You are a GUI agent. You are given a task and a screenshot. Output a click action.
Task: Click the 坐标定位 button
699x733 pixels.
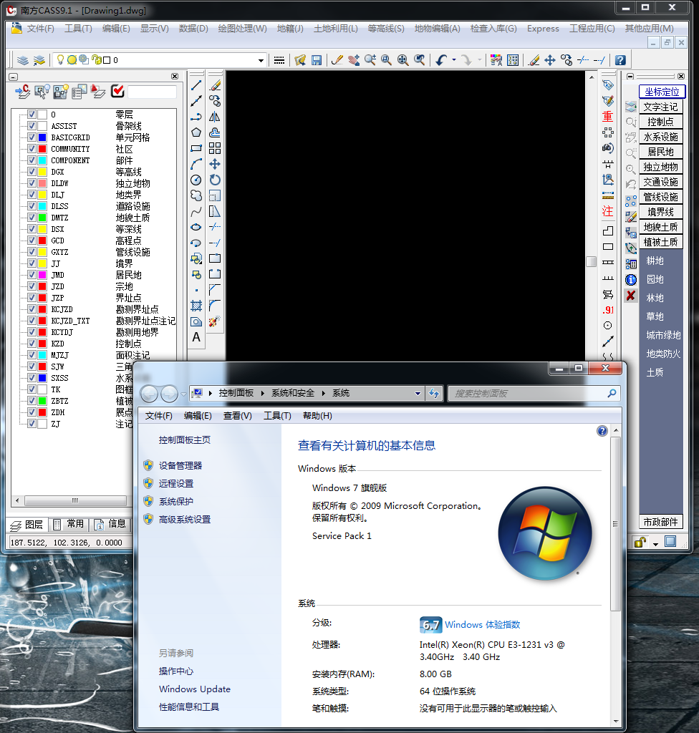662,92
